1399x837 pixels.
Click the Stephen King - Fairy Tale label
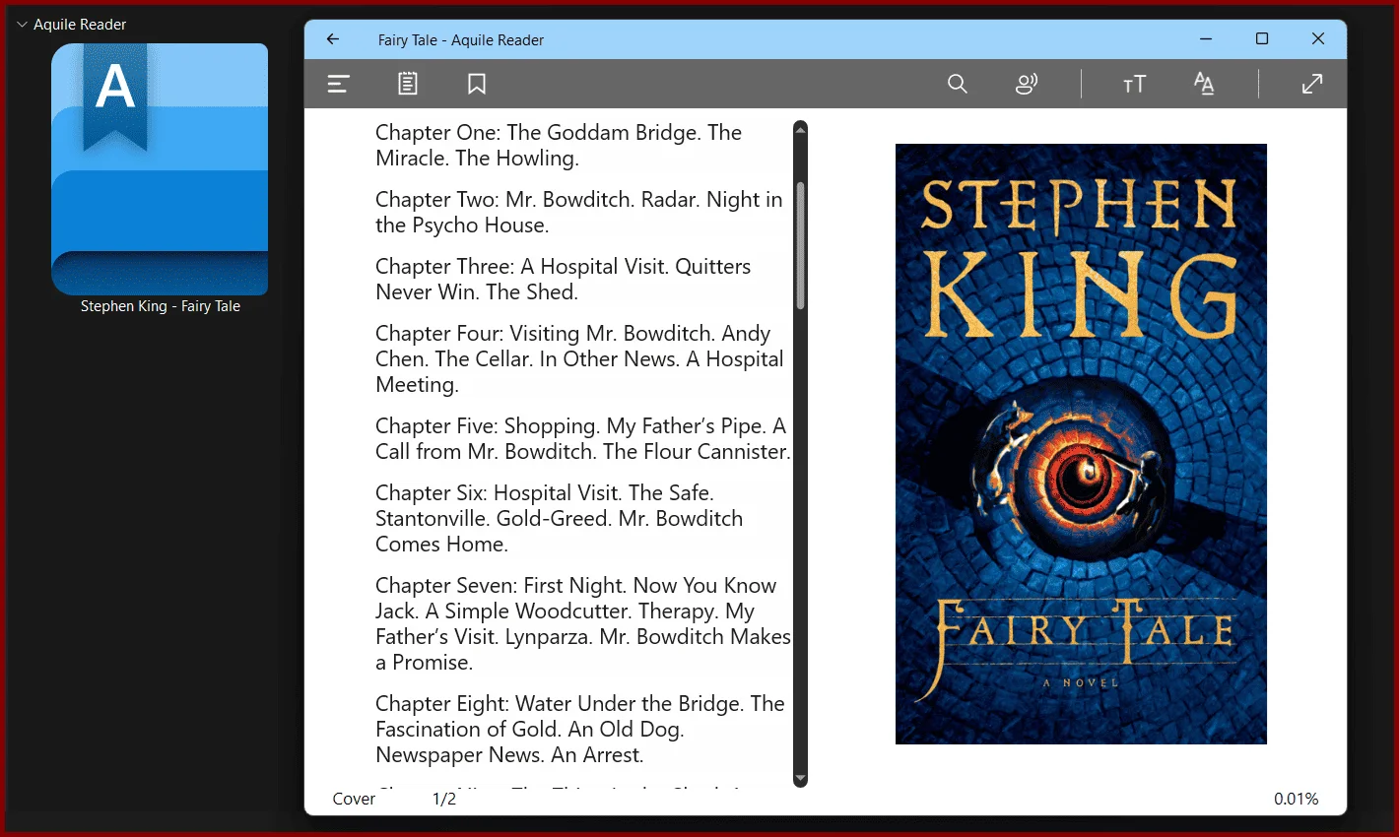[x=161, y=306]
